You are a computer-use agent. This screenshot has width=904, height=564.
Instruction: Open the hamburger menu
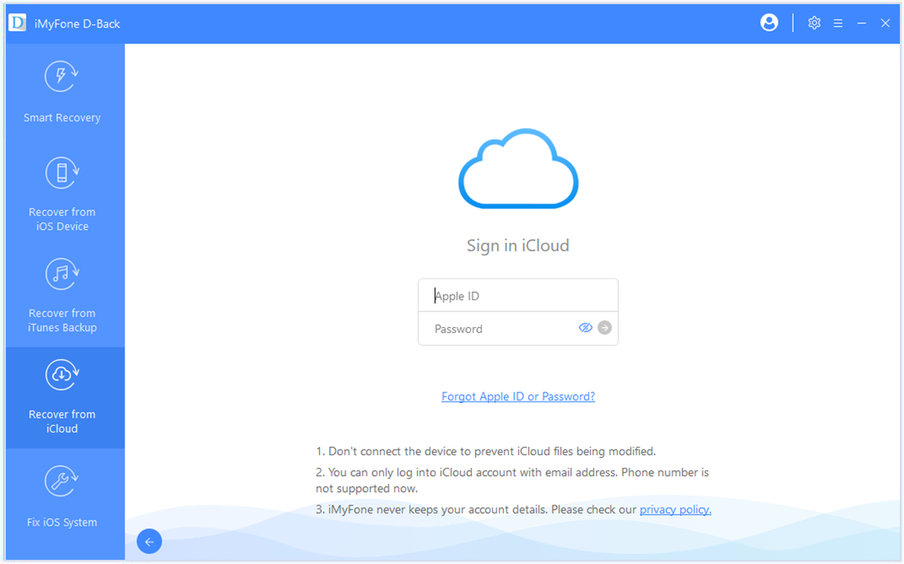pos(838,23)
